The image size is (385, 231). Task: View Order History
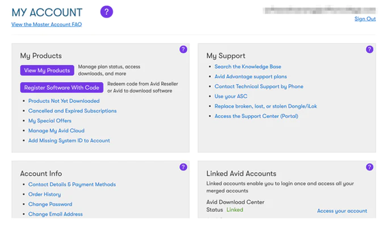pos(44,194)
